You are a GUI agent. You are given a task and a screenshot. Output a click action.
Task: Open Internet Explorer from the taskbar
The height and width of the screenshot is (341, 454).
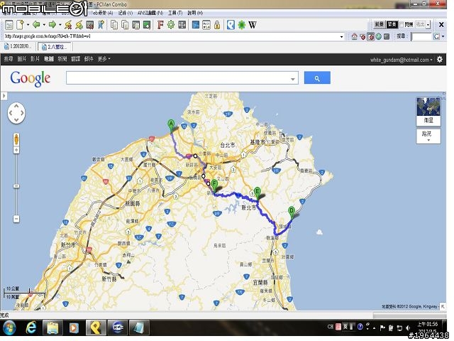point(31,328)
